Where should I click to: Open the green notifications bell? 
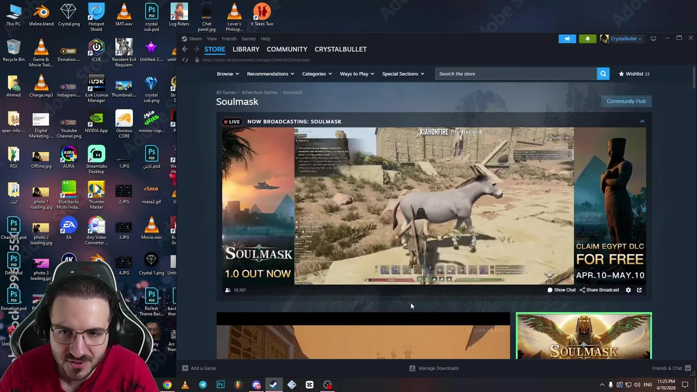point(588,39)
